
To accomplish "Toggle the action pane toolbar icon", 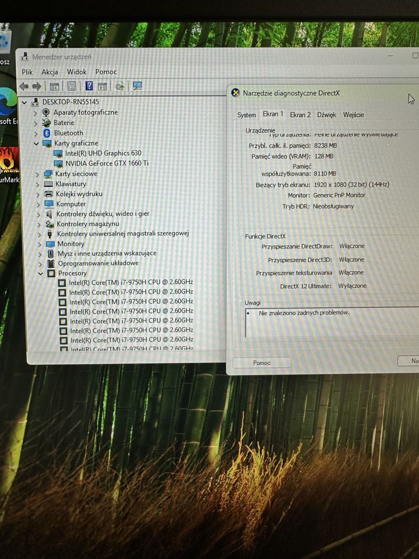I will click(103, 86).
